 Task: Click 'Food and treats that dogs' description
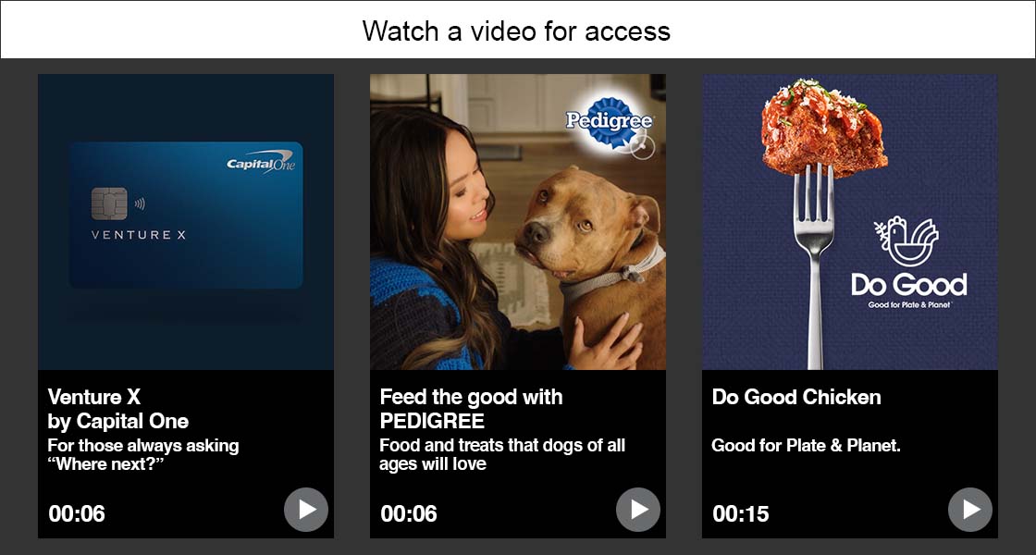tap(502, 454)
